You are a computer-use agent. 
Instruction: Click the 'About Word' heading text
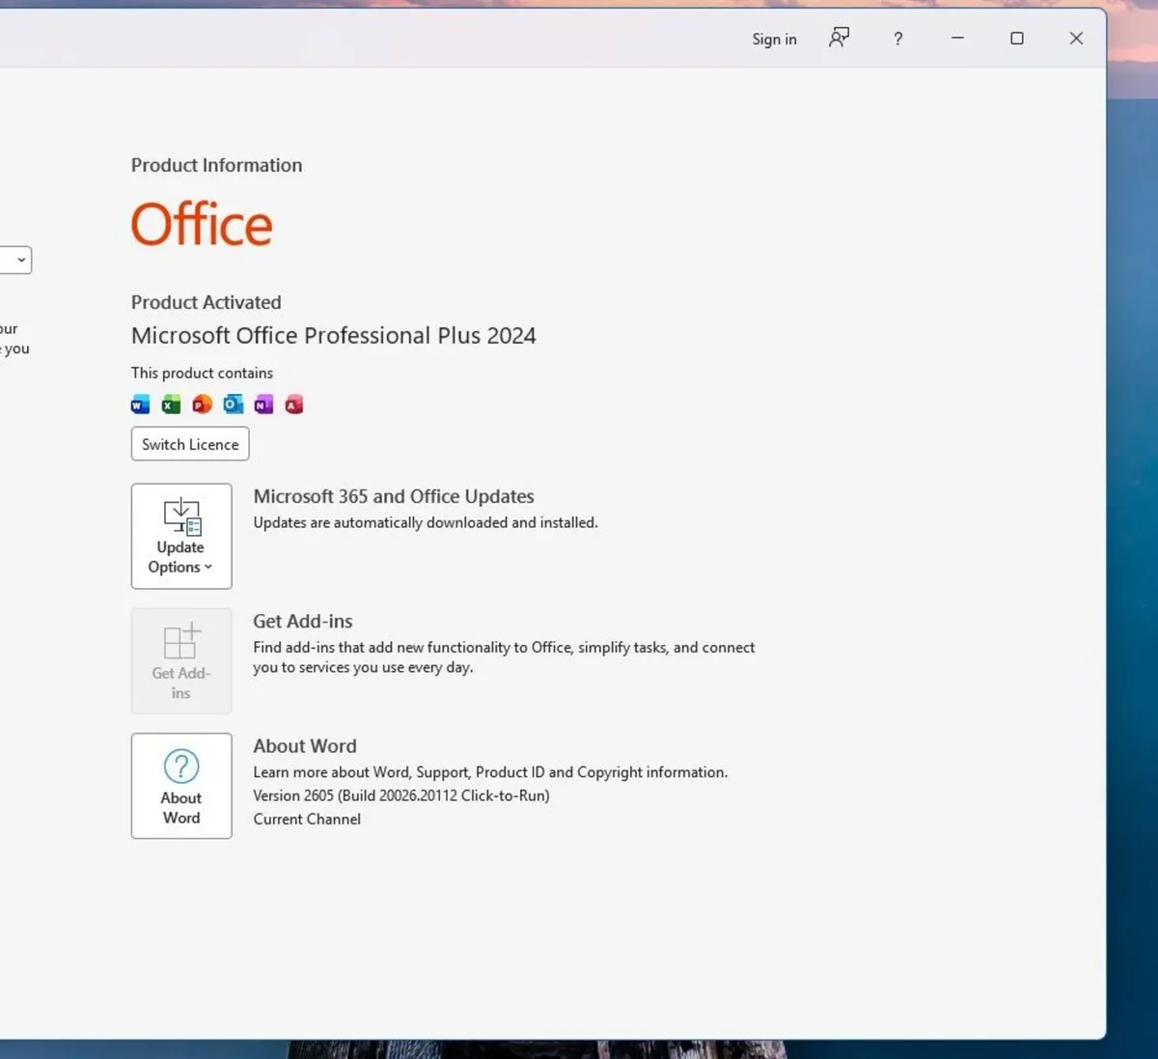pyautogui.click(x=305, y=746)
